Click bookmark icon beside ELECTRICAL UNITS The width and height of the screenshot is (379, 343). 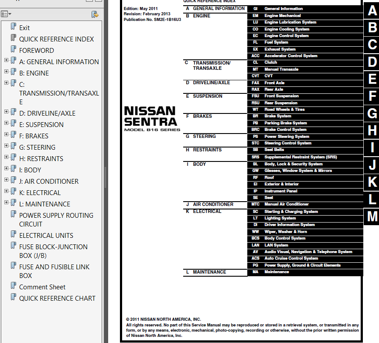coord(14,234)
